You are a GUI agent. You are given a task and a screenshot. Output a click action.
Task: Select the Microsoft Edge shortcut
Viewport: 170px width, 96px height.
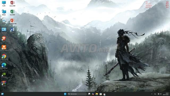4,66
